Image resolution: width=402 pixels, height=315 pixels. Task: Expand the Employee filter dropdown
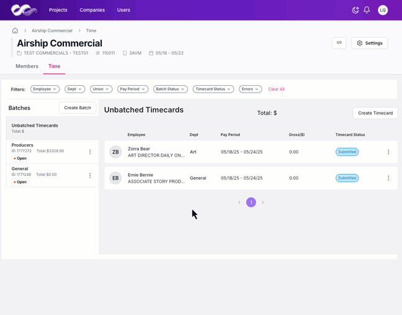click(45, 89)
